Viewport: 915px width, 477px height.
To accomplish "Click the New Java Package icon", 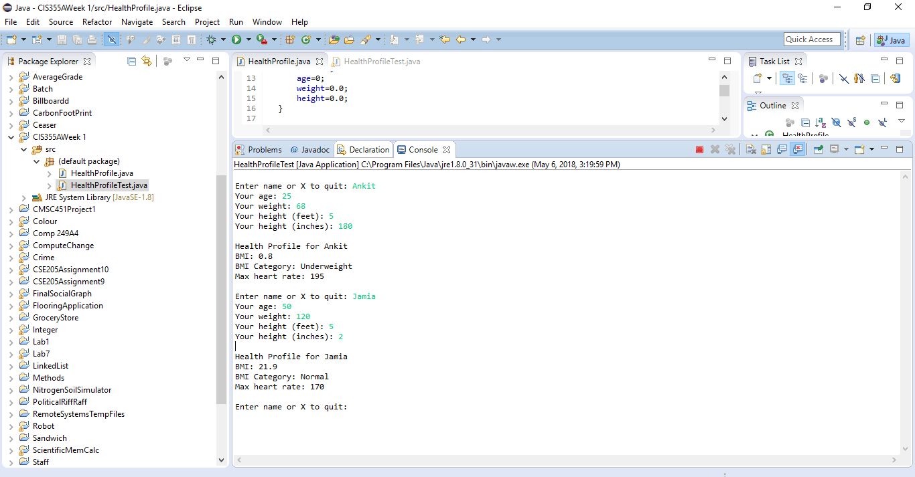I will (290, 39).
